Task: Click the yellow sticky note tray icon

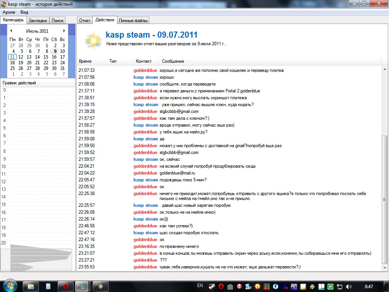Action: pos(303,287)
